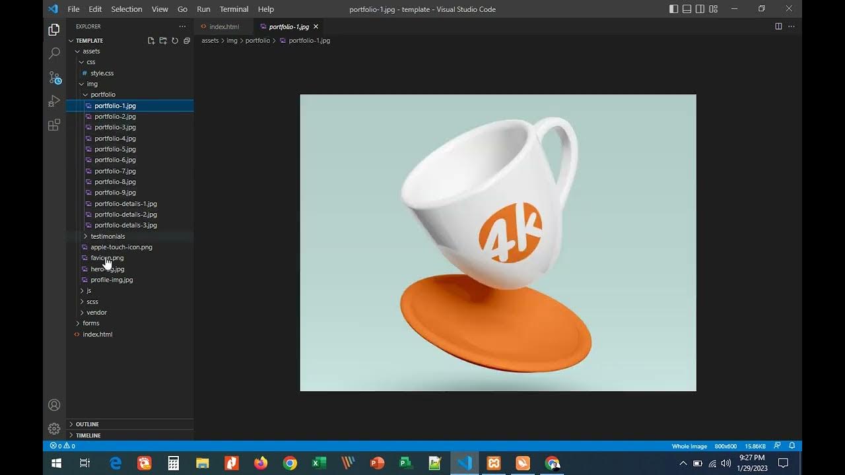The width and height of the screenshot is (845, 475).
Task: Open Firefox from the taskbar
Action: coord(261,463)
